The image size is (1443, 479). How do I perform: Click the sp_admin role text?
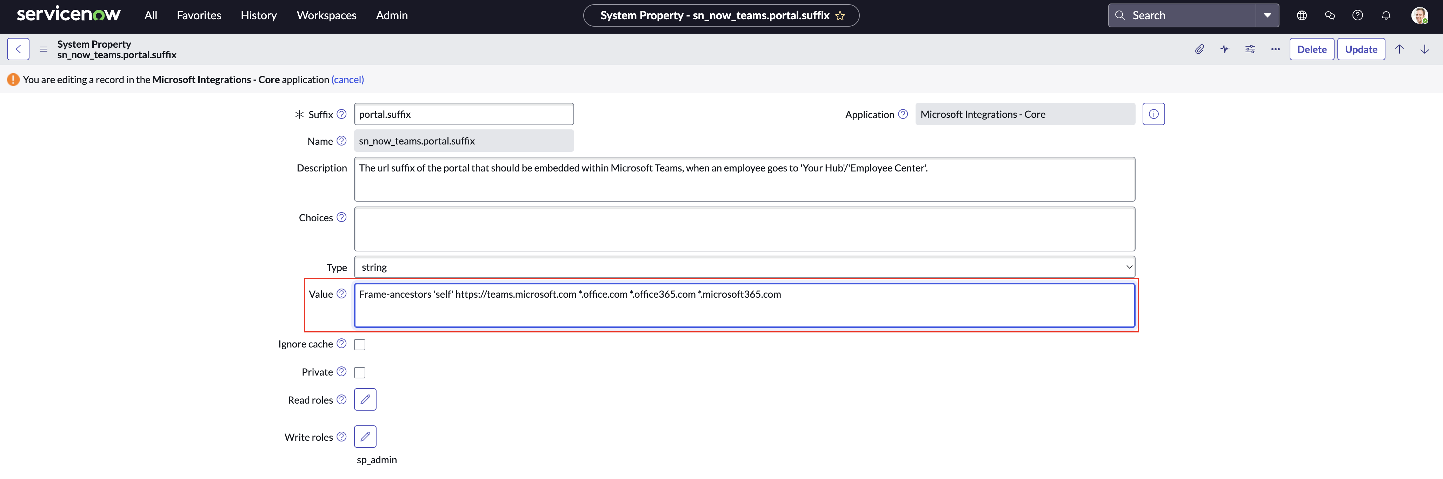(x=377, y=459)
